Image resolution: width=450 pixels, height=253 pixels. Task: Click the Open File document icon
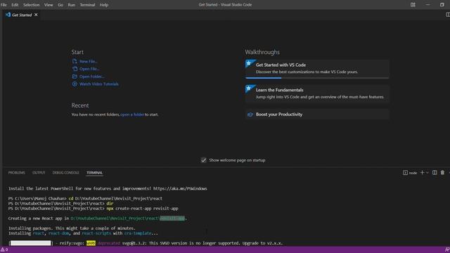[75, 69]
